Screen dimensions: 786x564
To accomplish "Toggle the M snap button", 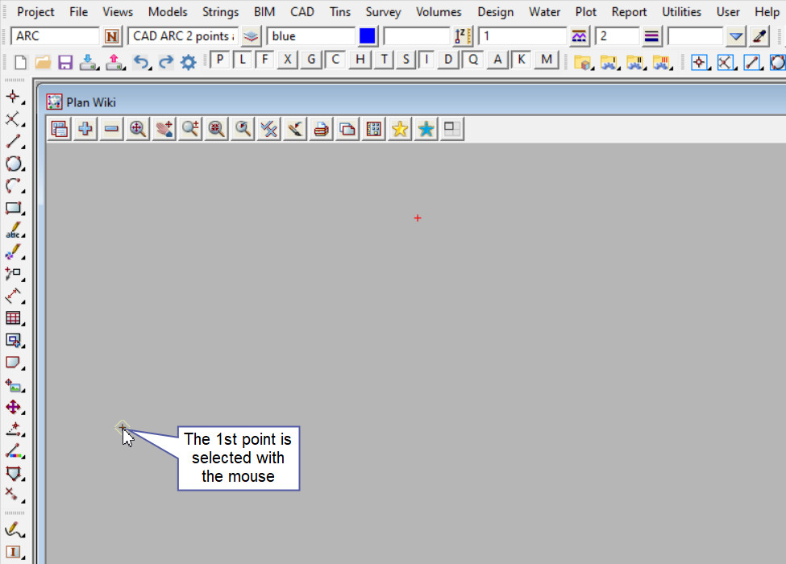I will click(547, 60).
